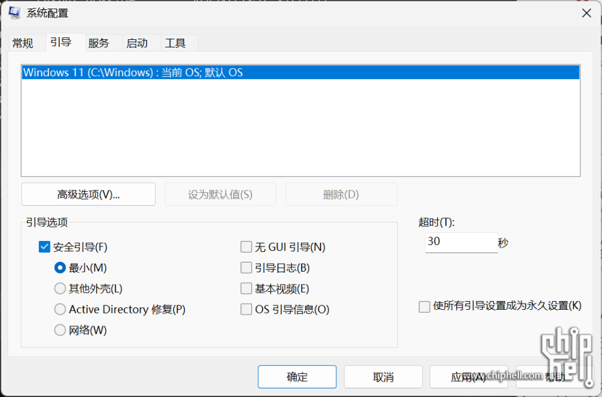Enable 引导日志(B) checkbox

(246, 268)
